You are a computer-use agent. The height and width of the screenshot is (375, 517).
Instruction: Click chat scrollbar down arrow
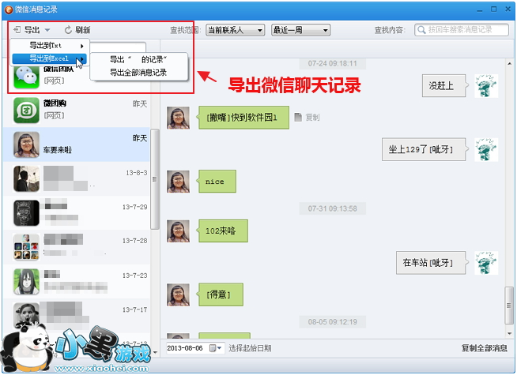[x=509, y=334]
